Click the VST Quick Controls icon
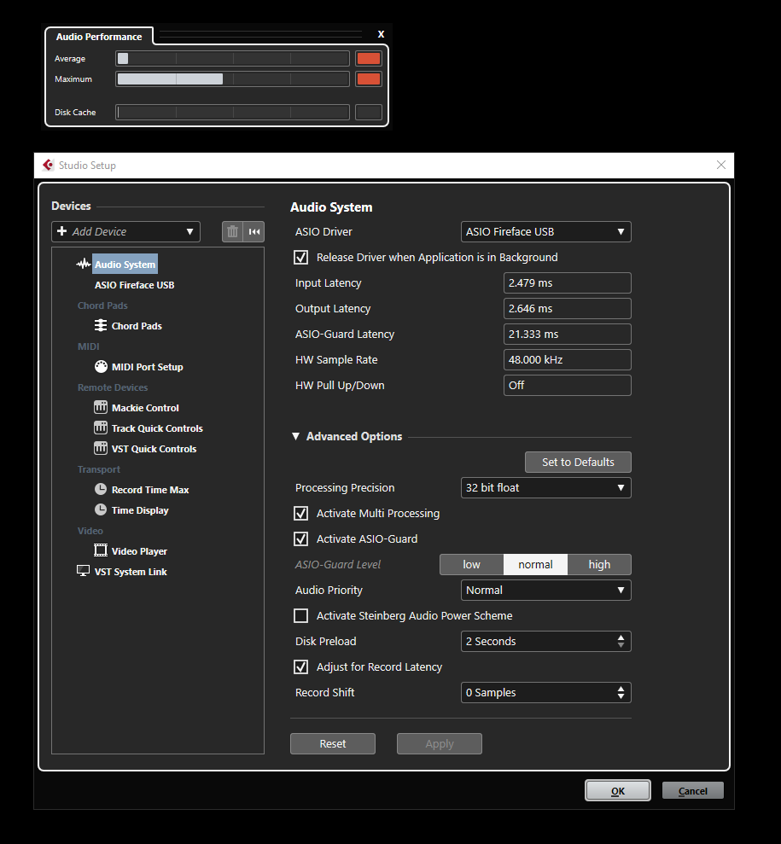Image resolution: width=781 pixels, height=844 pixels. coord(101,448)
